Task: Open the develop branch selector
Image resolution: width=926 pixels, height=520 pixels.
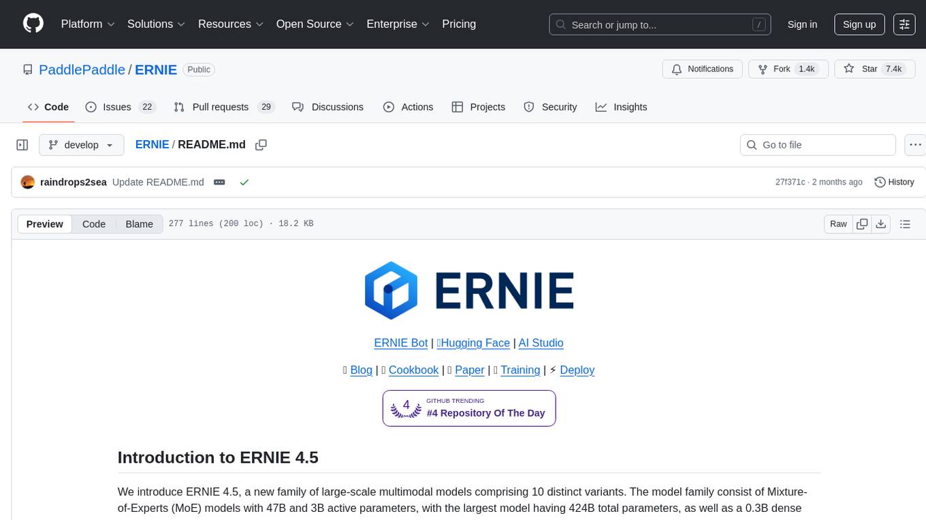Action: pos(82,145)
